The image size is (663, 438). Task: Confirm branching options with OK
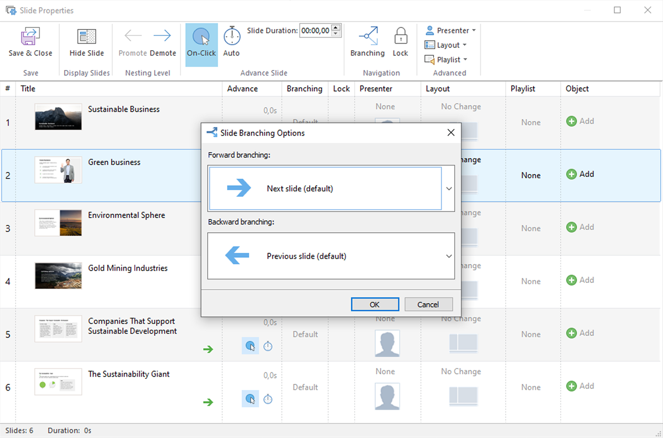(374, 304)
